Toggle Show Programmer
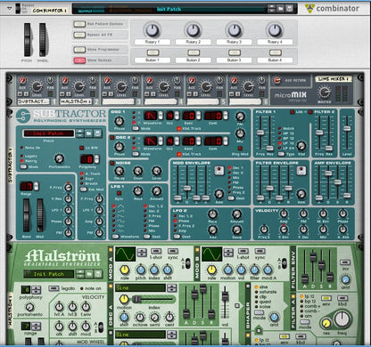The image size is (371, 347). [79, 50]
